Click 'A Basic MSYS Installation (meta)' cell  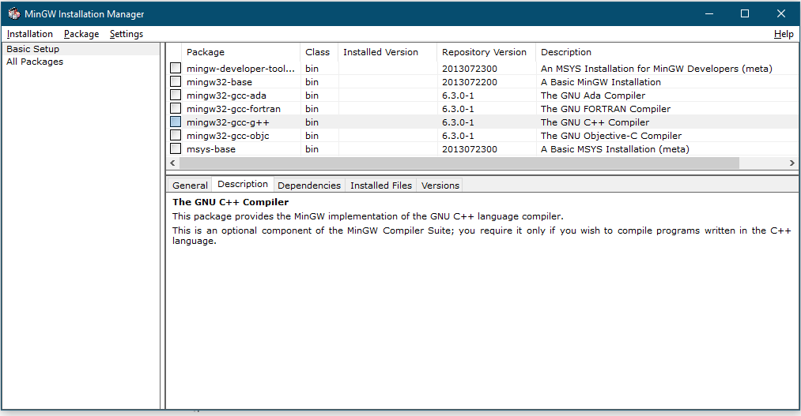[615, 149]
